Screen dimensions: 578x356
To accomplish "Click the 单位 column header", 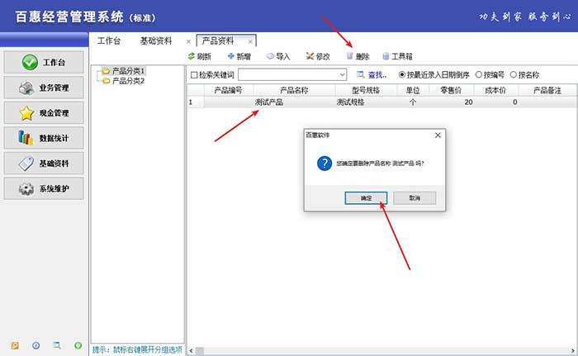I will (x=413, y=90).
